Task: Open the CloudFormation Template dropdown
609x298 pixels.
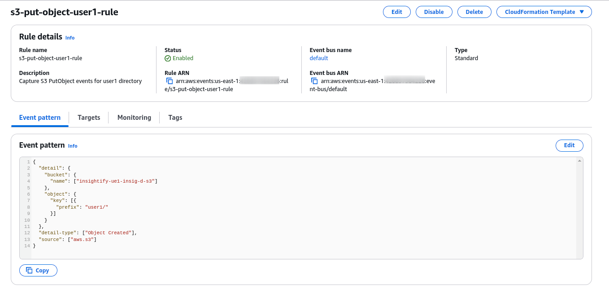Action: [x=544, y=12]
